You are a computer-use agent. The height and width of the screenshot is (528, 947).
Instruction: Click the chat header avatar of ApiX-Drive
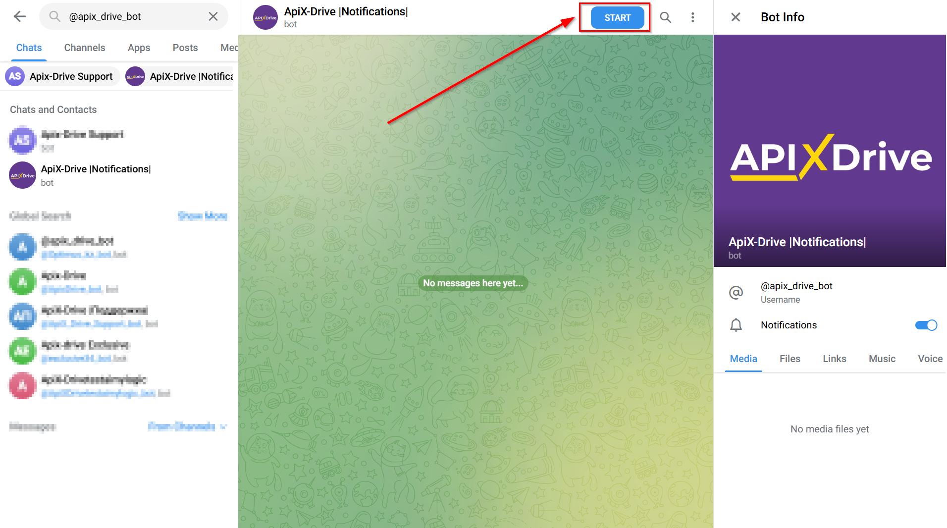click(265, 17)
